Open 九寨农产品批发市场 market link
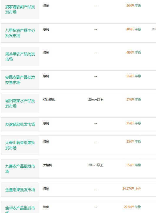The height and width of the screenshot is (213, 156). 20,169
